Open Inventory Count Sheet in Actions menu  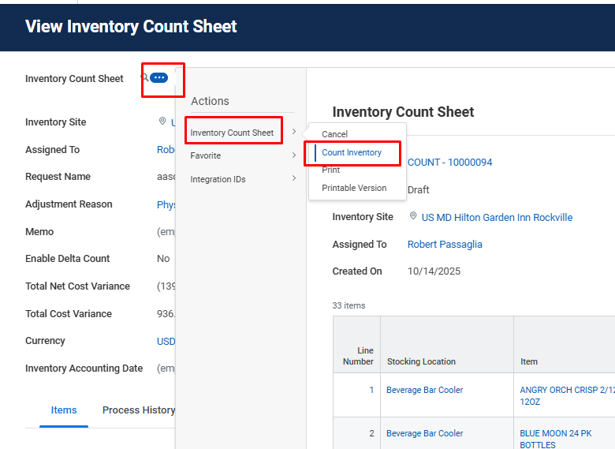tap(232, 133)
